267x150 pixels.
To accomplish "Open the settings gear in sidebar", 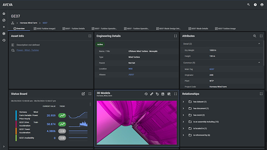I will pos(4,33).
